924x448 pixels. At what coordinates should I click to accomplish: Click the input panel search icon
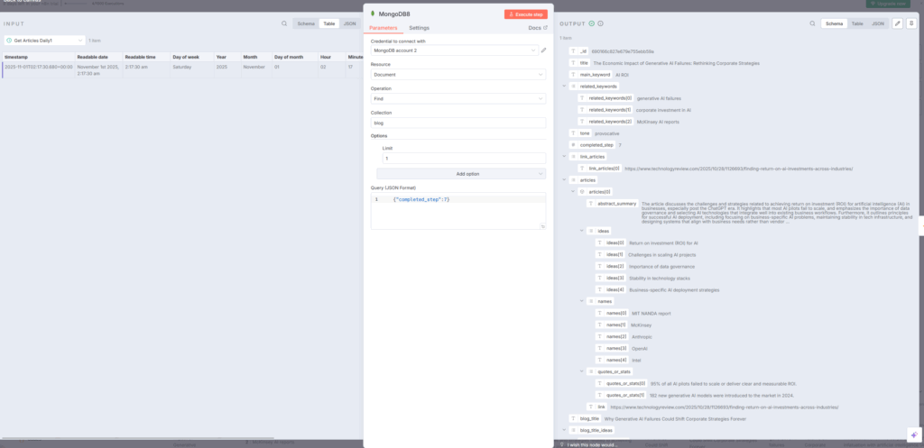[x=284, y=23]
